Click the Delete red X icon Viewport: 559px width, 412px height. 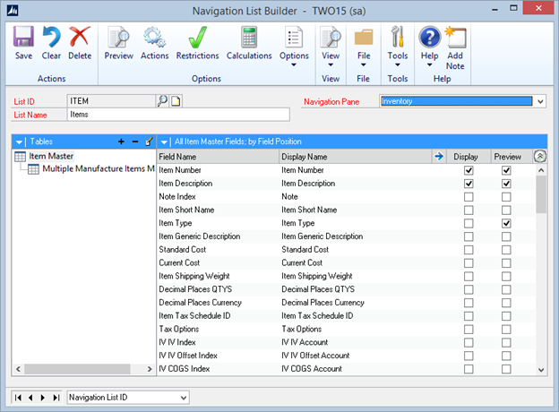(x=80, y=37)
